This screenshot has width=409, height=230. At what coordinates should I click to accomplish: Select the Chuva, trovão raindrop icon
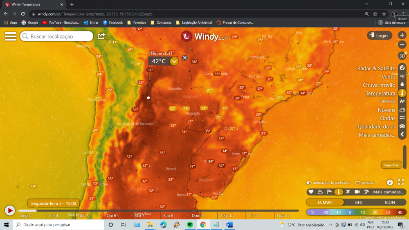pos(402,85)
